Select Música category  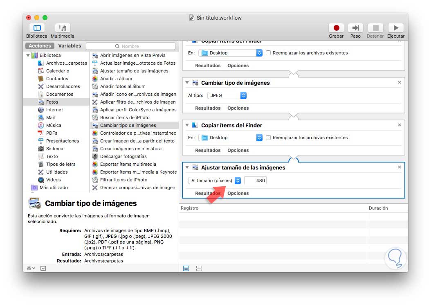tap(54, 125)
